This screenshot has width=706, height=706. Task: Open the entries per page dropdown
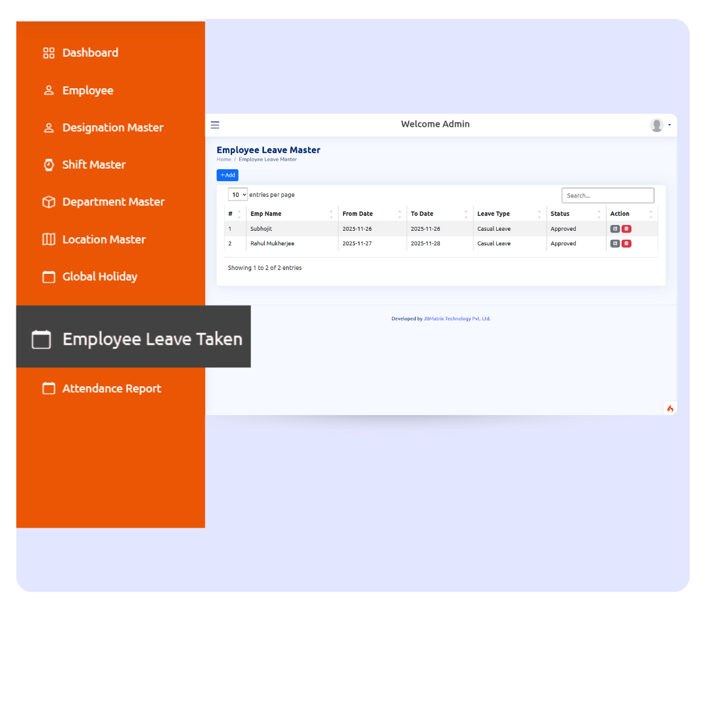237,195
